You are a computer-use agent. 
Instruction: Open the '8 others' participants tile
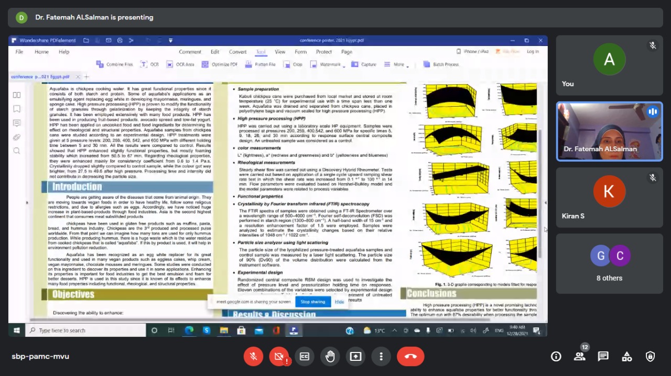(610, 263)
